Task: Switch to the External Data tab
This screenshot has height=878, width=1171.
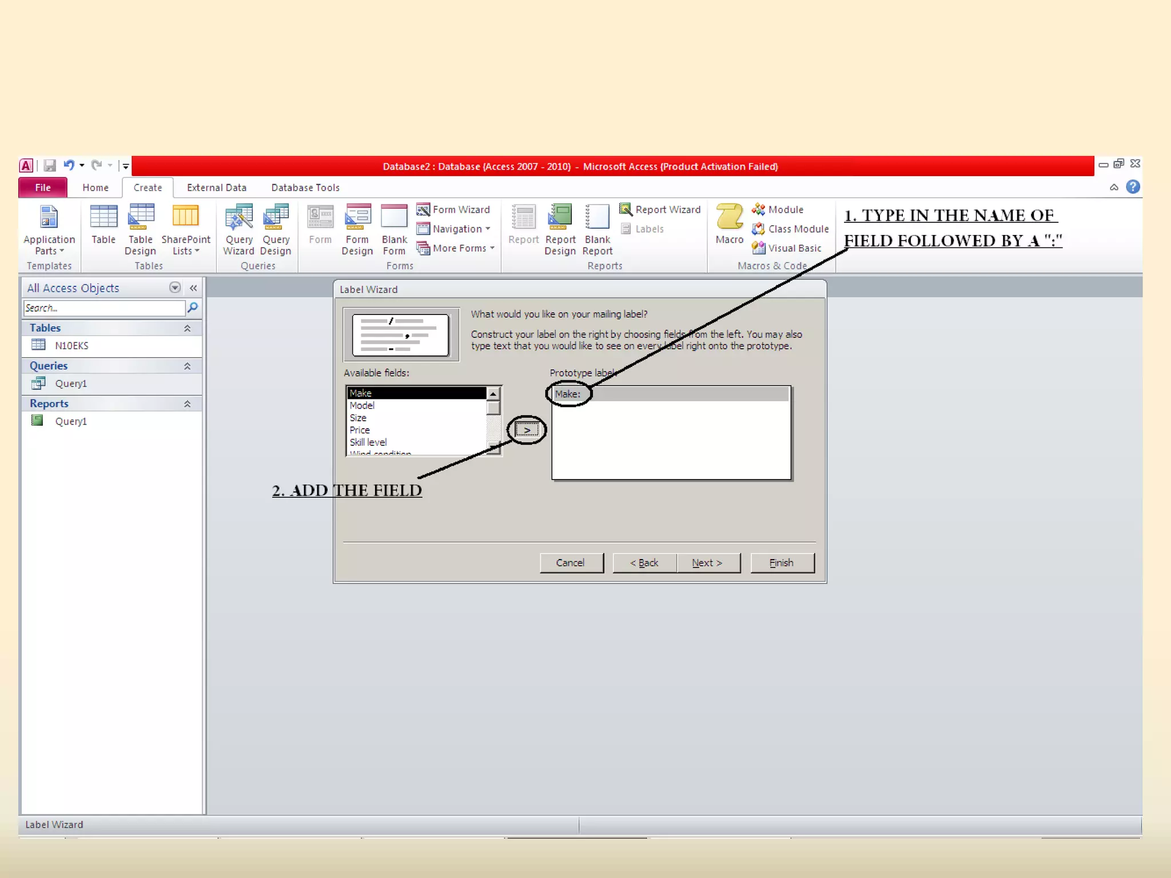Action: [216, 187]
